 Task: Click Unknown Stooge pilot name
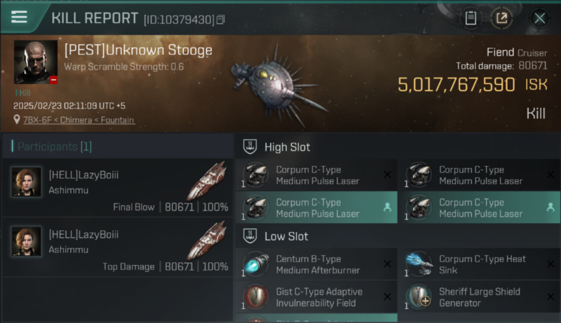[138, 50]
